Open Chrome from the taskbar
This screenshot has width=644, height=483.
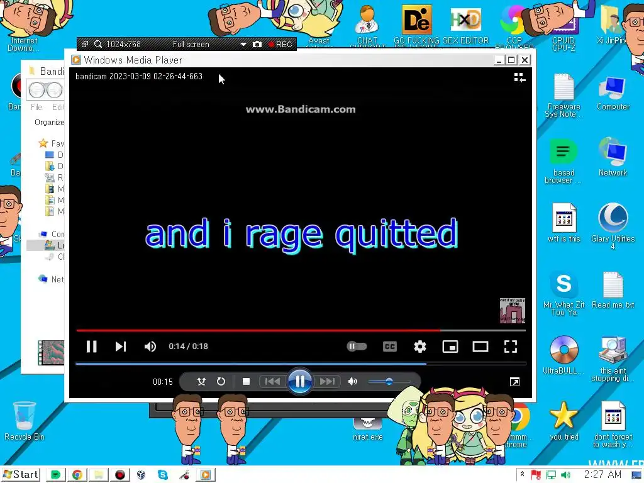[77, 475]
